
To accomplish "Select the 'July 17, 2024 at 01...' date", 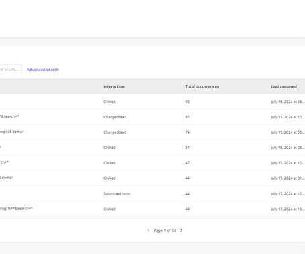I will point(288,178).
